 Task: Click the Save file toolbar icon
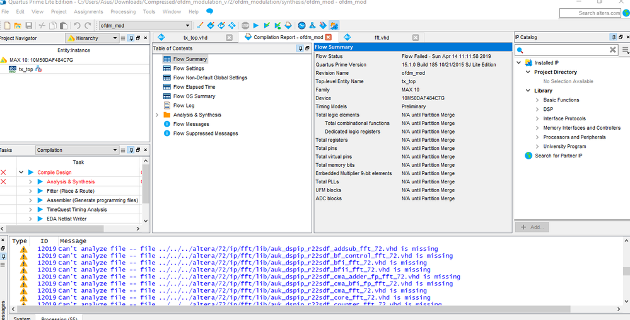pos(28,25)
